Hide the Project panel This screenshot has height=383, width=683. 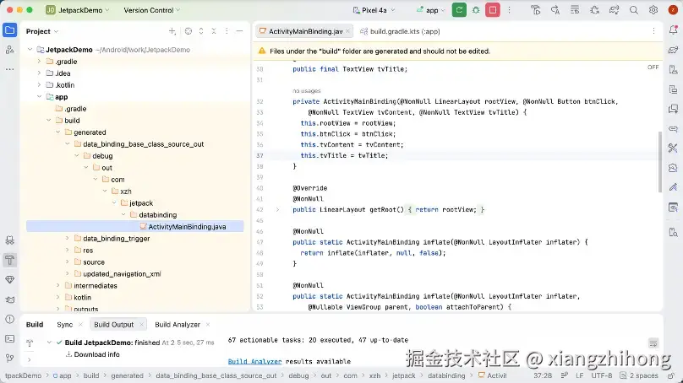[239, 31]
